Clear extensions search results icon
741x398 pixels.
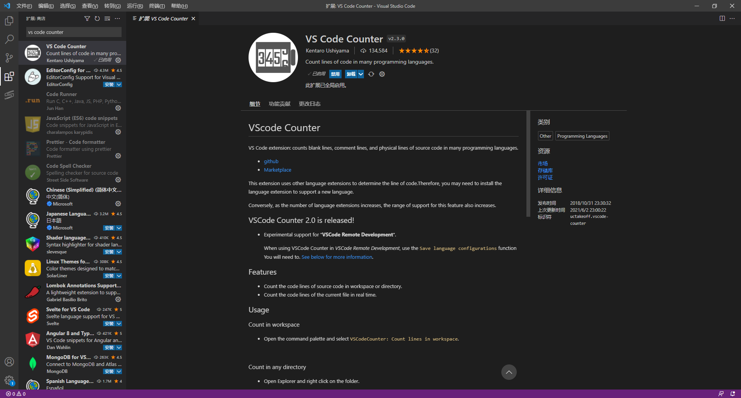pyautogui.click(x=107, y=19)
